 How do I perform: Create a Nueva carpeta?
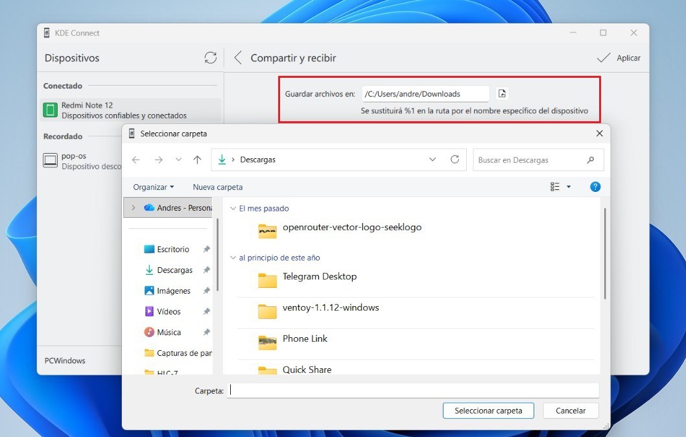217,187
